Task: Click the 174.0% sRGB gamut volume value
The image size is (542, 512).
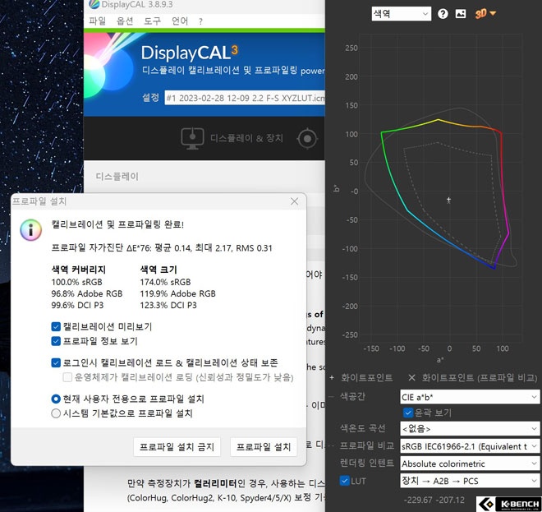Action: 165,282
